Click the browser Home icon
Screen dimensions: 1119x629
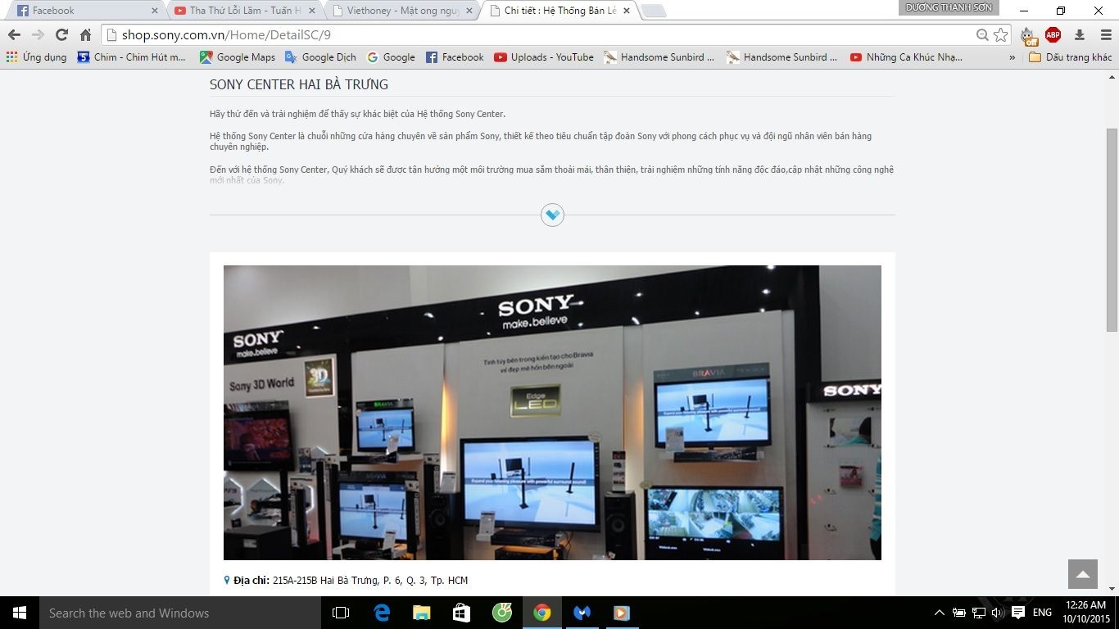84,35
